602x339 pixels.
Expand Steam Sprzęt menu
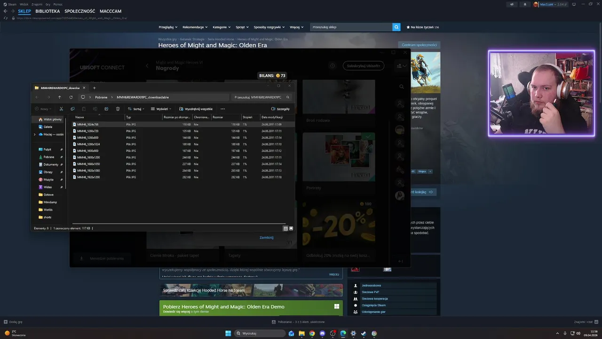pos(242,27)
